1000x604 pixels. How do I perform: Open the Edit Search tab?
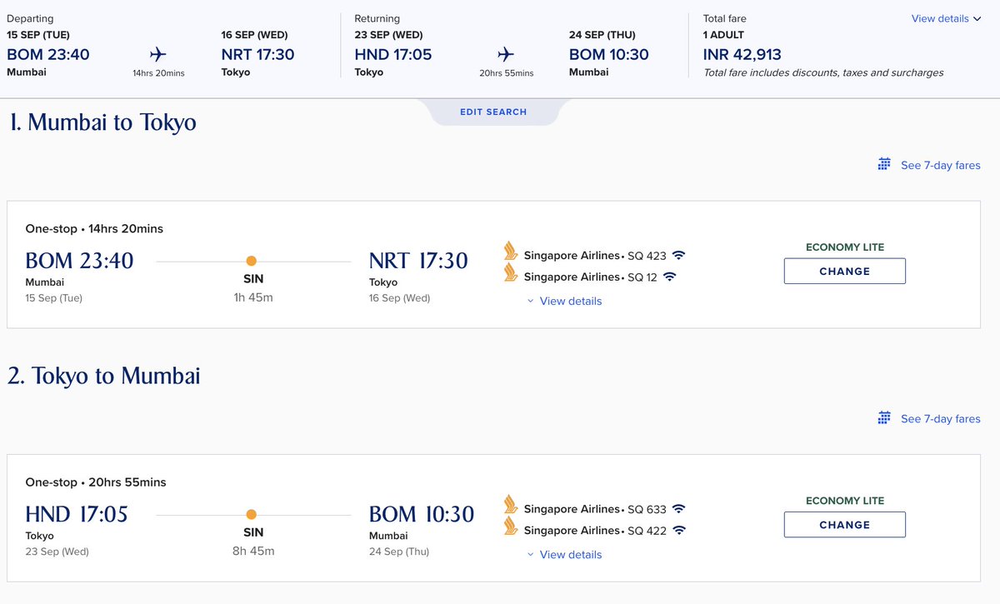click(493, 112)
